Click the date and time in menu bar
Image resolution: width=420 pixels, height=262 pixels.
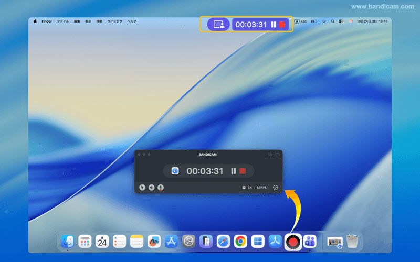point(372,21)
